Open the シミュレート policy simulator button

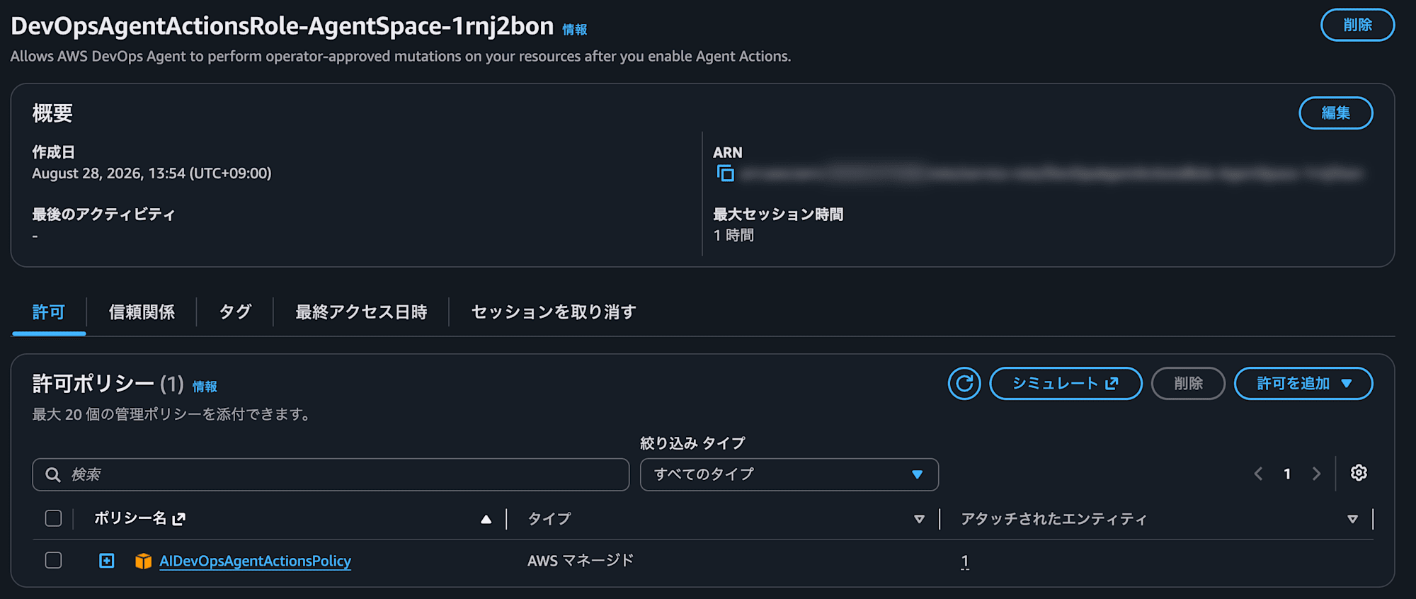coord(1066,384)
